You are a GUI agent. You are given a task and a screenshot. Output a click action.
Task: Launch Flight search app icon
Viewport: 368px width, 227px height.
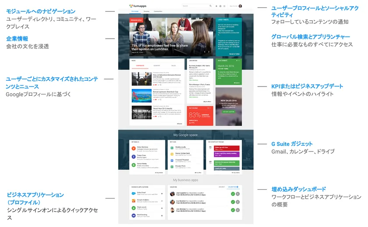[x=134, y=208]
